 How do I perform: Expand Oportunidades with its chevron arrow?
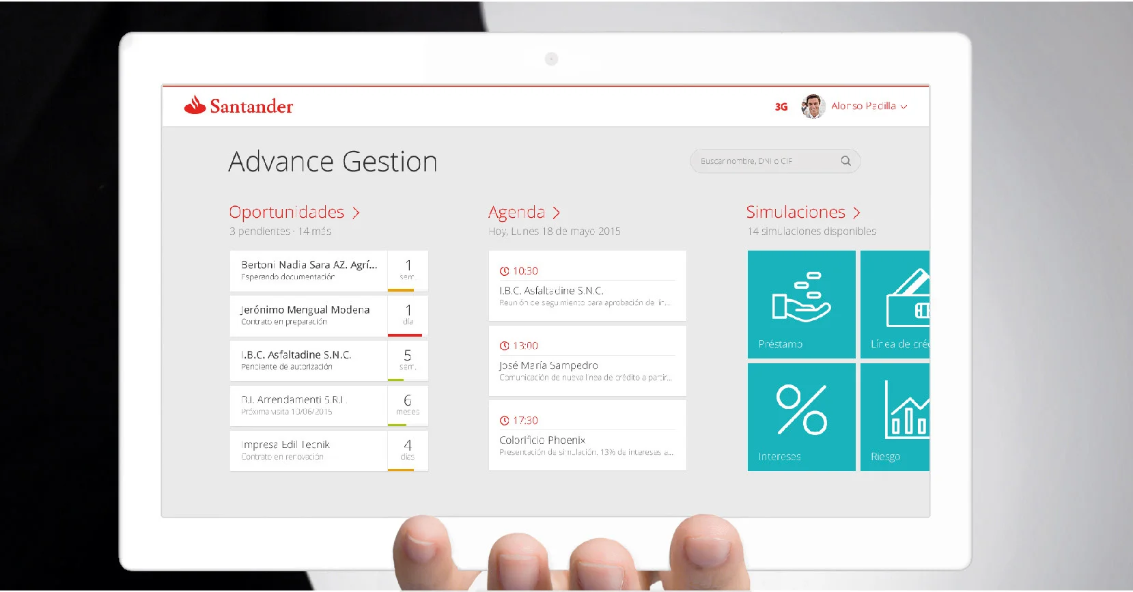(x=356, y=213)
